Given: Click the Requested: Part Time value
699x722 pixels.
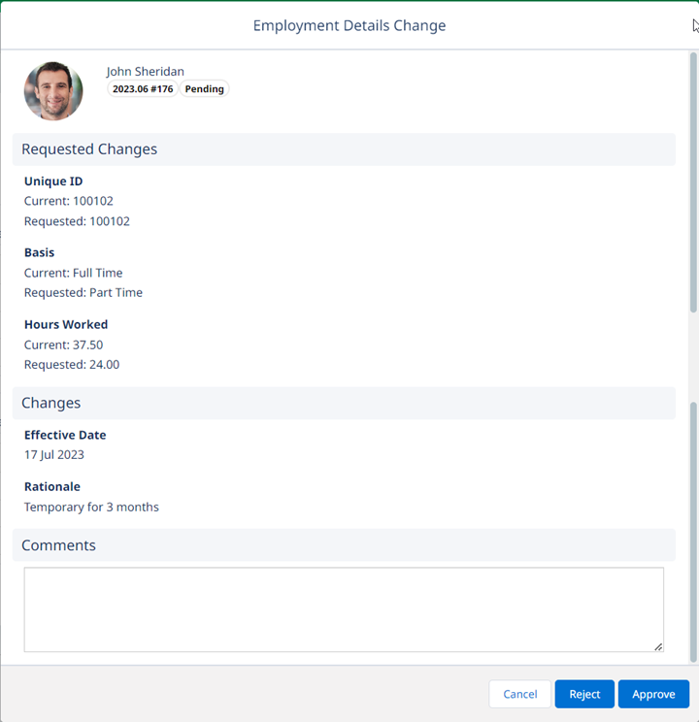Looking at the screenshot, I should (x=83, y=292).
